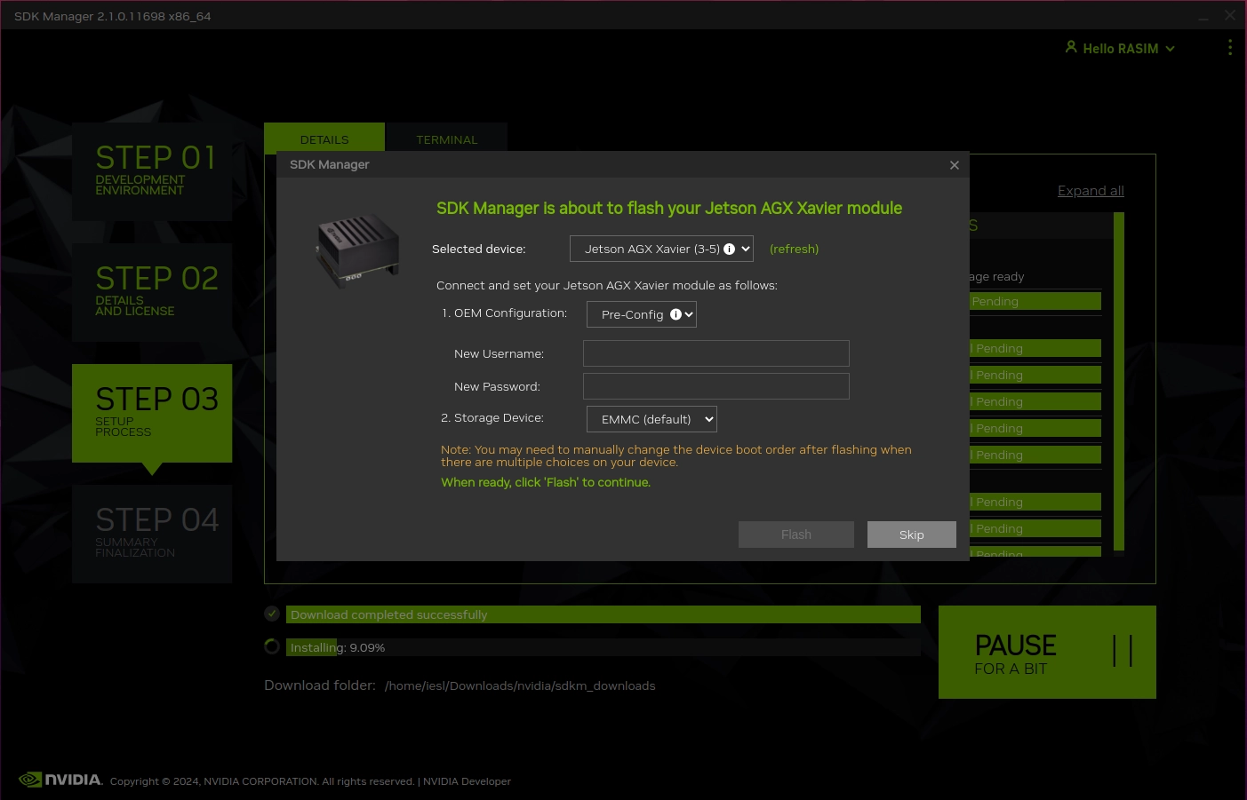
Task: Expand the Storage Device dropdown
Action: pyautogui.click(x=651, y=419)
